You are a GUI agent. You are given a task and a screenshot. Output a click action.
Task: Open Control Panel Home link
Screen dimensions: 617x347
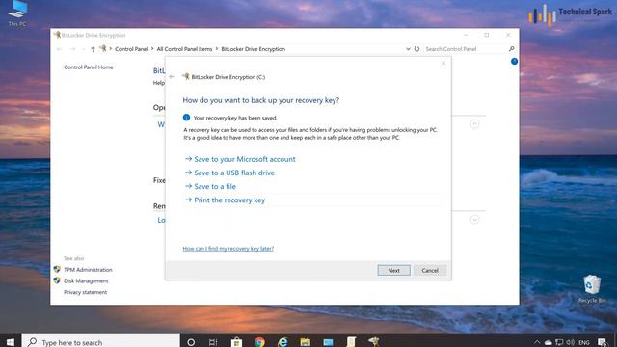89,67
